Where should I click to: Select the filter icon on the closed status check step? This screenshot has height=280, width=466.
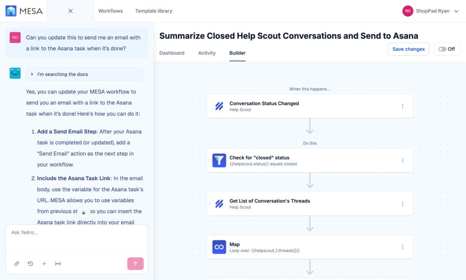[219, 160]
